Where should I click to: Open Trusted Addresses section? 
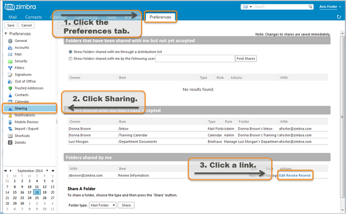tap(29, 88)
